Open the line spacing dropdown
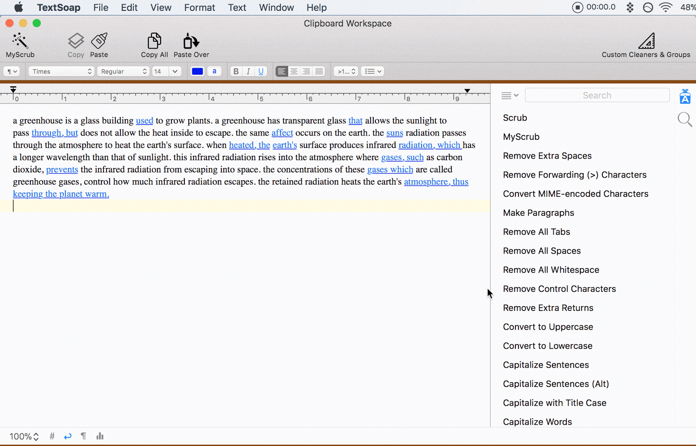 click(346, 71)
